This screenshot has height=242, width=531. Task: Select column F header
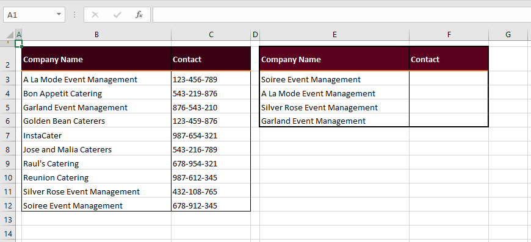tap(449, 35)
